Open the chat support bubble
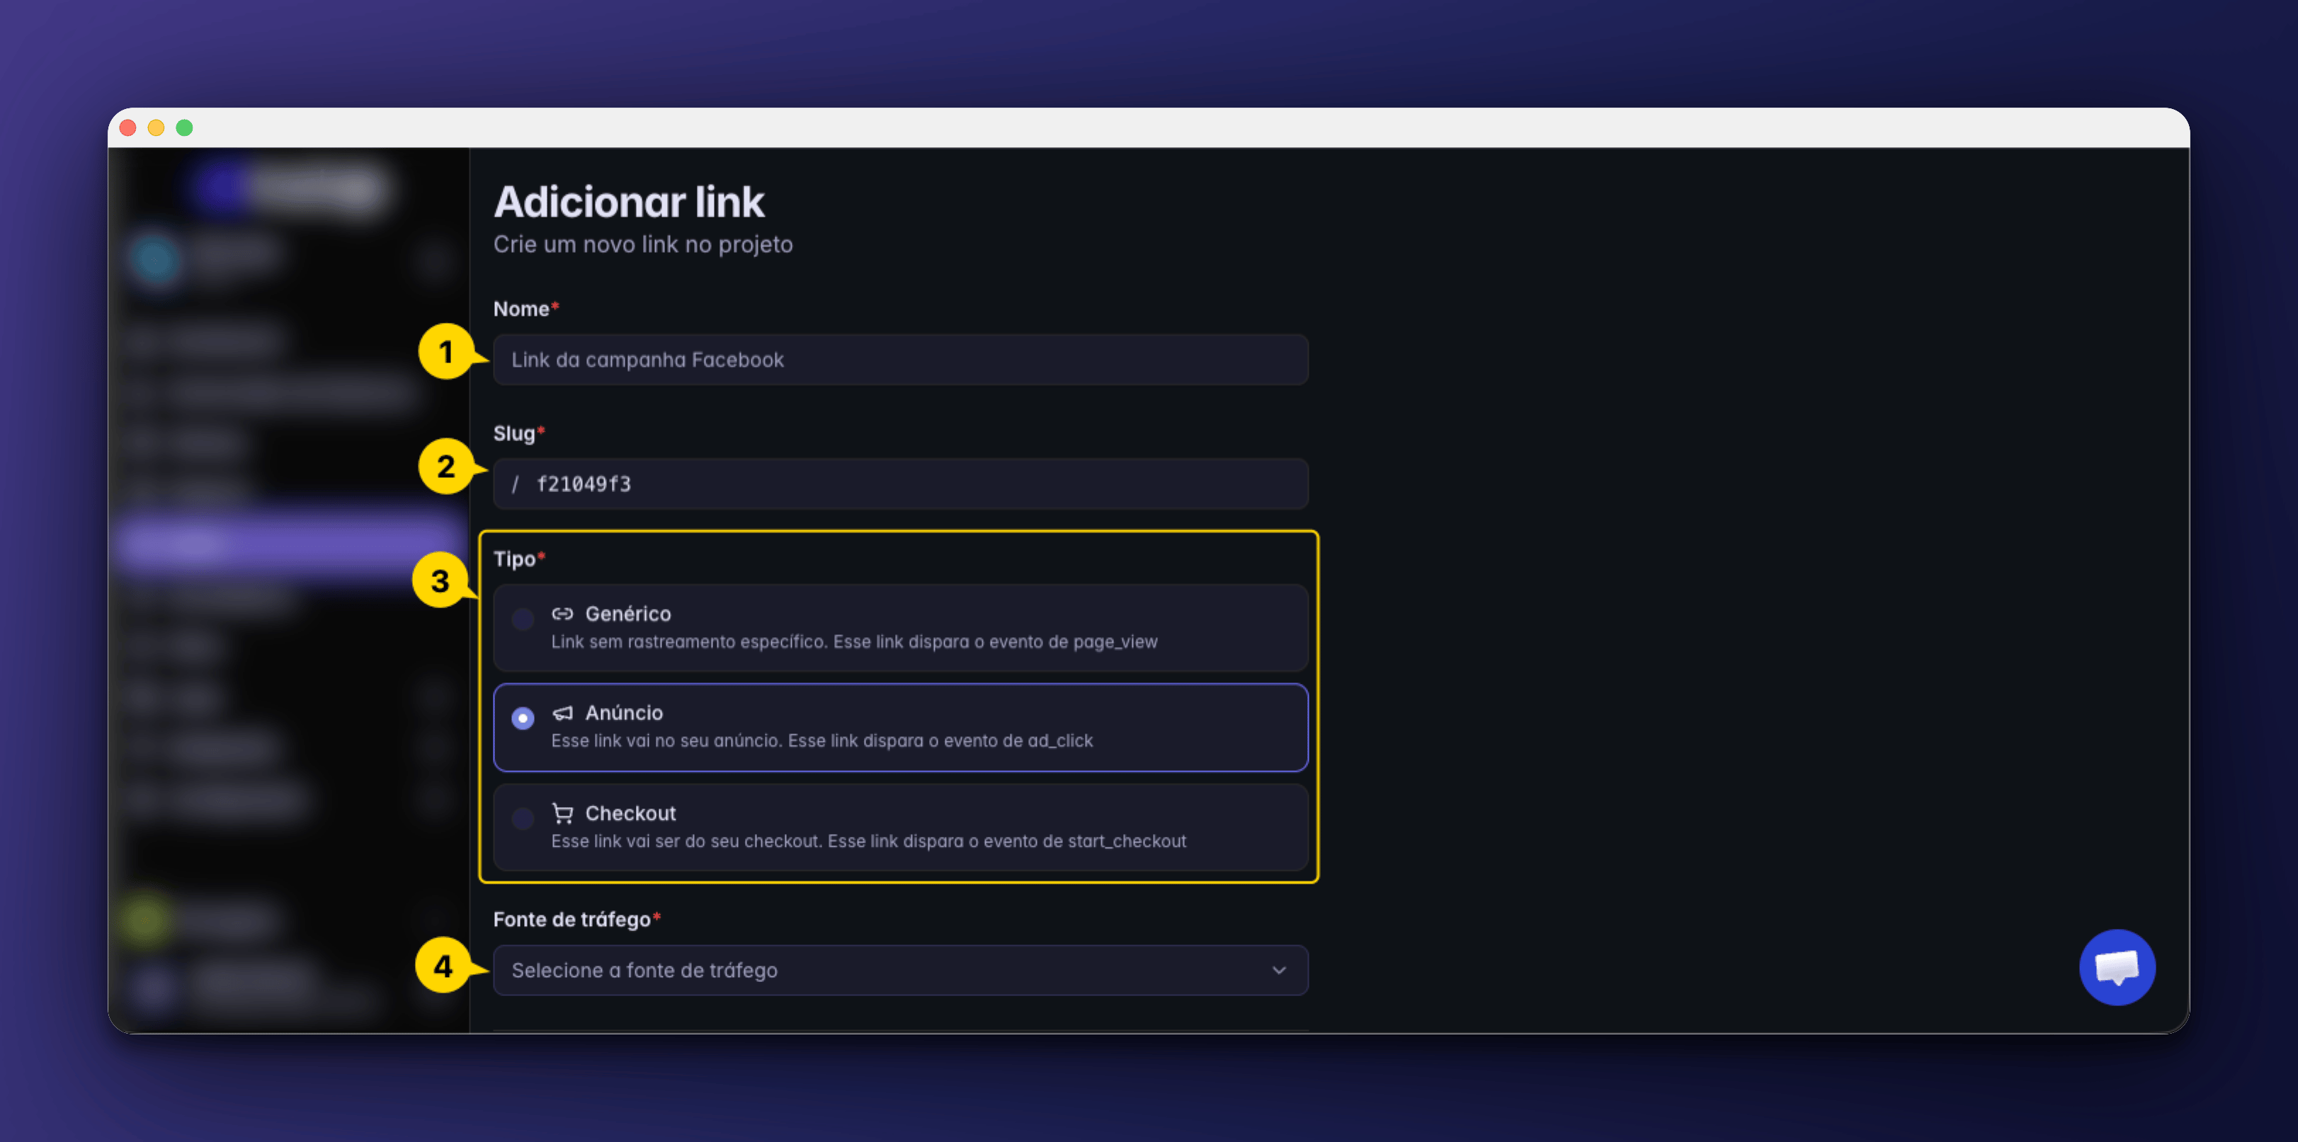Screen dimensions: 2298x1142 (2117, 967)
